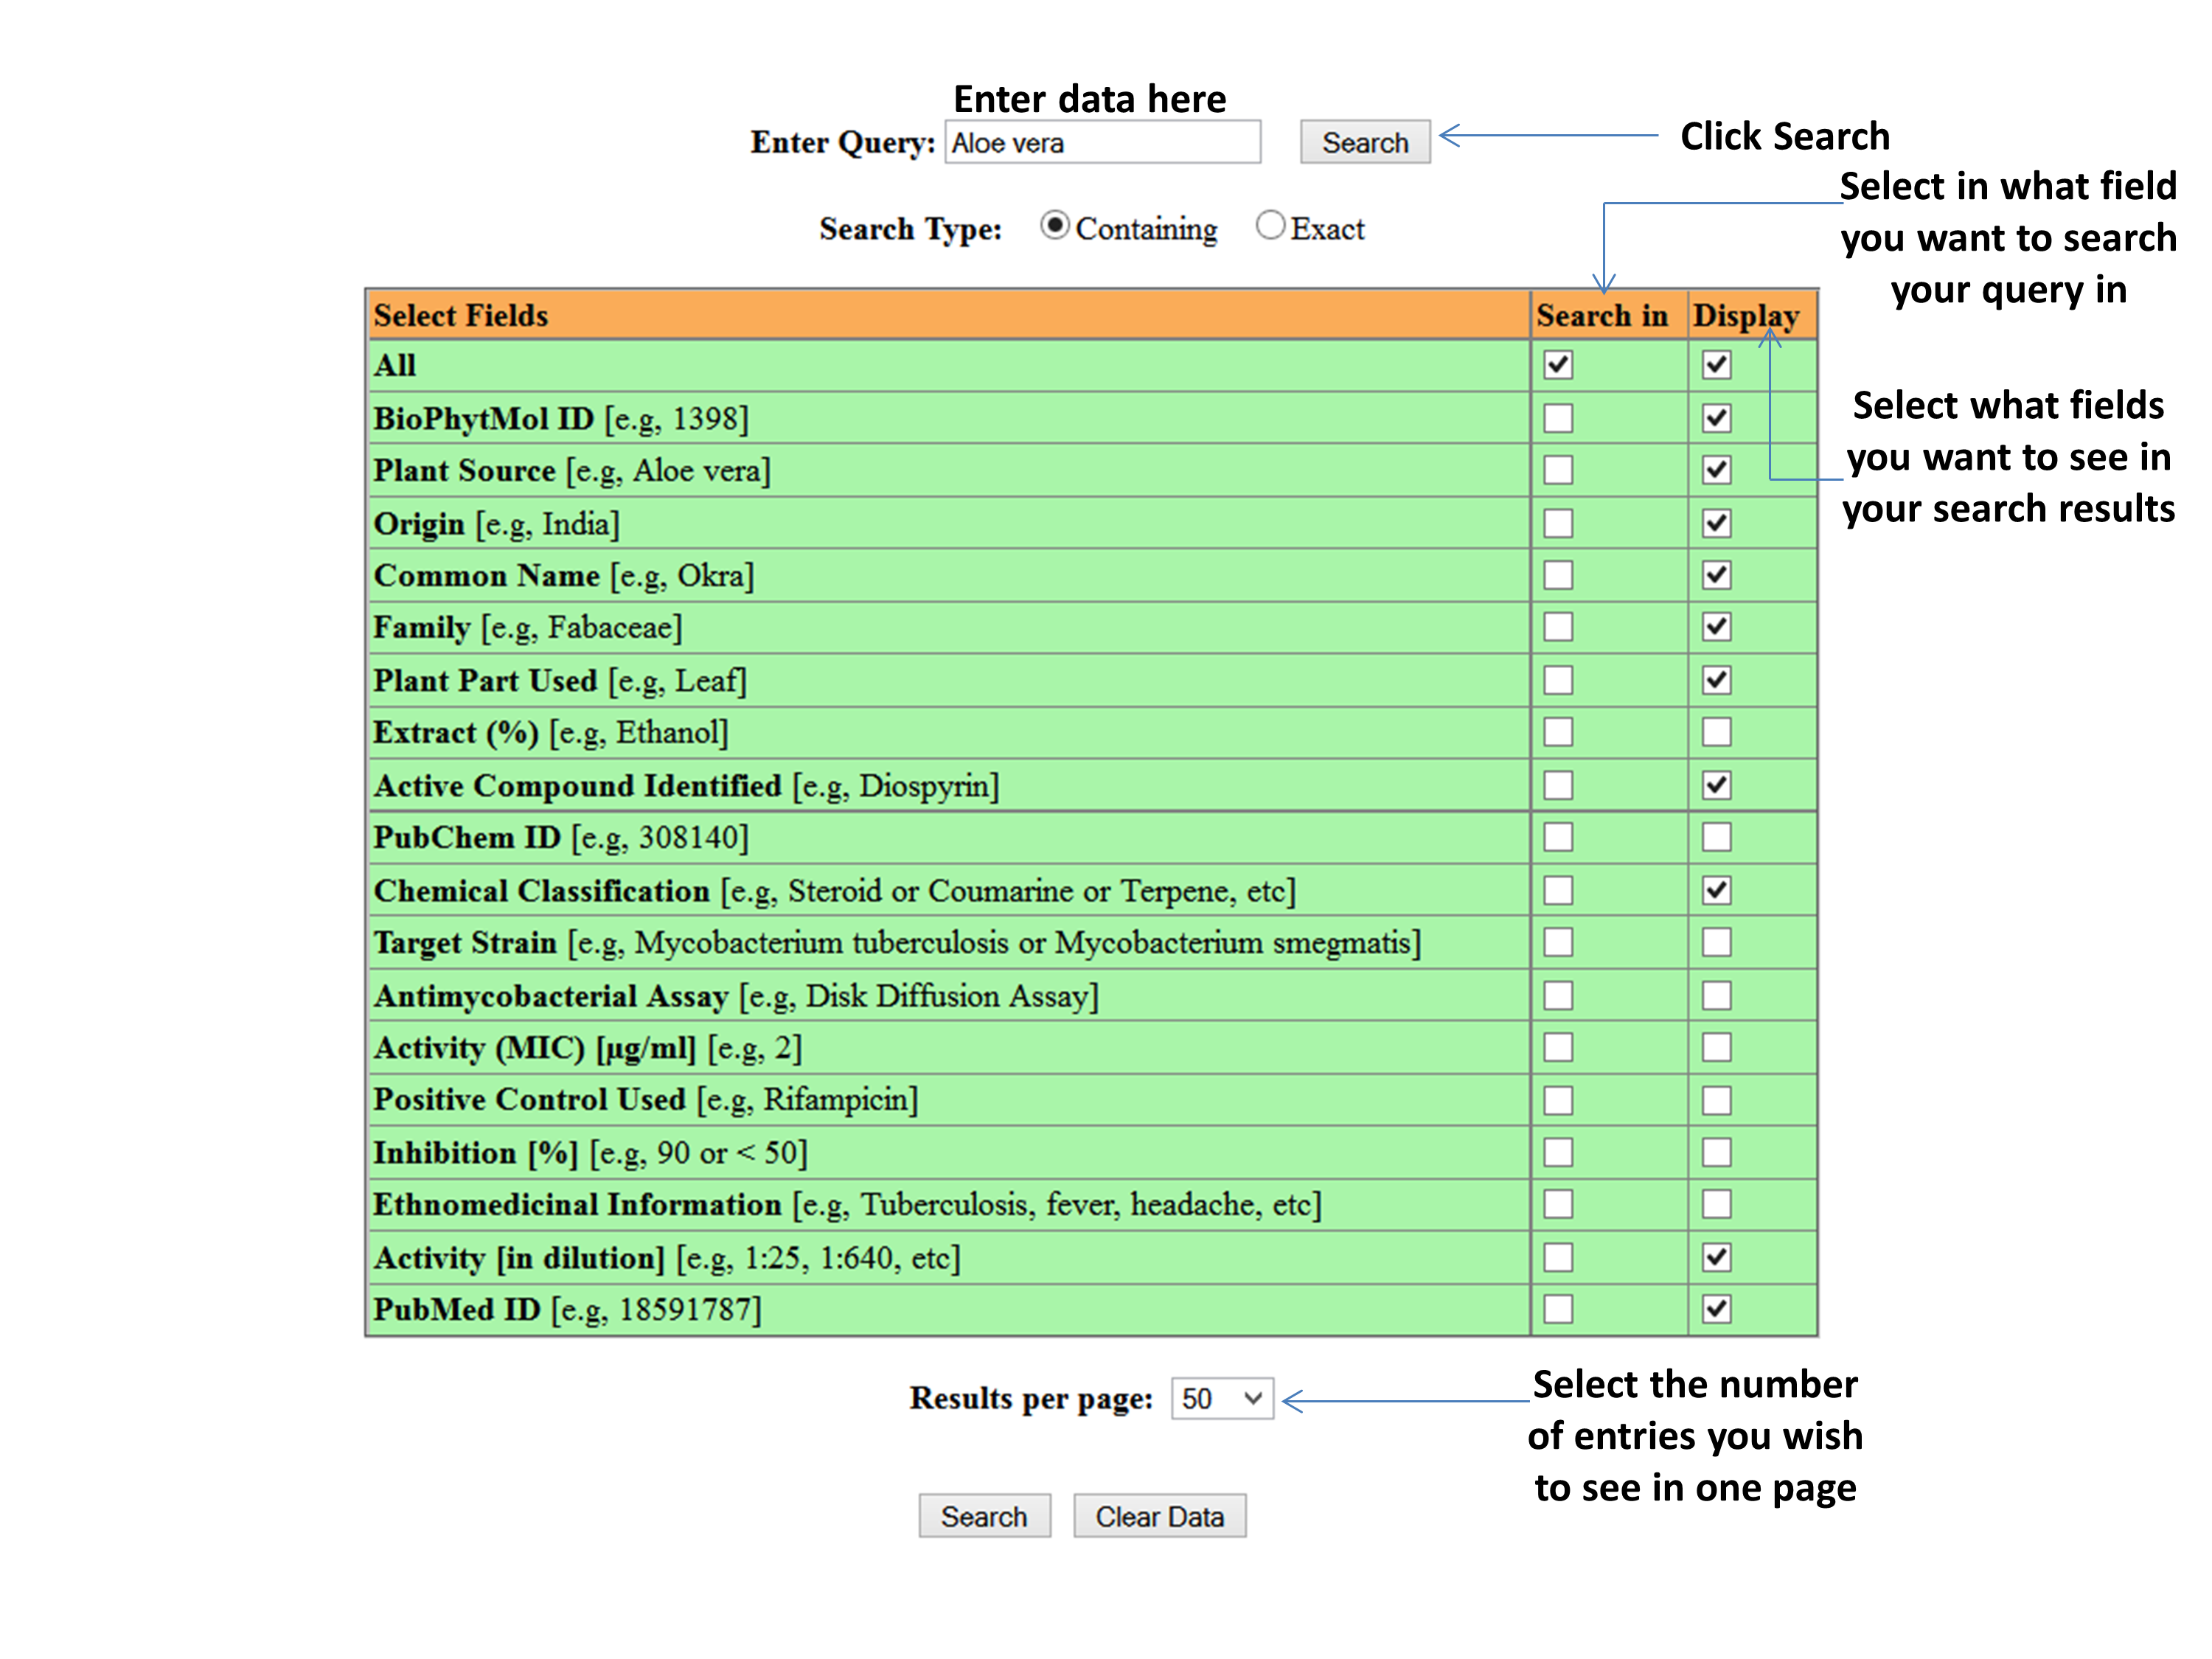
Task: Select the Exact search type radio
Action: click(1270, 226)
